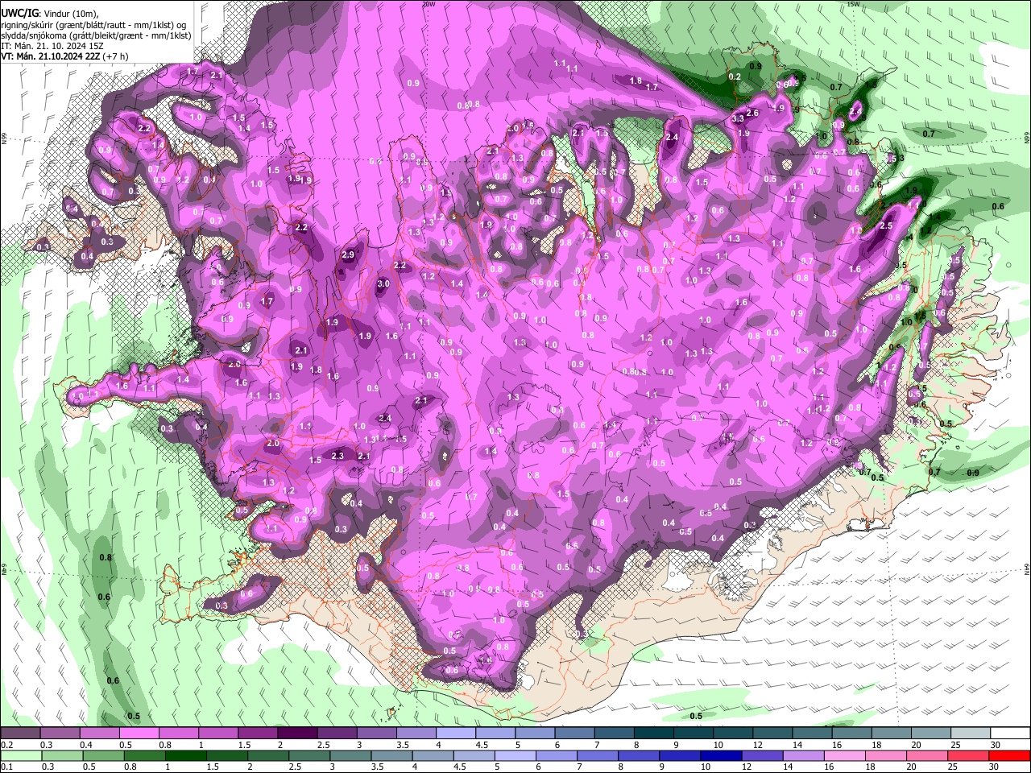Viewport: 1031px width, 773px height.
Task: Select the bright pink 0.5–0.8 swatch in purple legend
Action: 139,734
